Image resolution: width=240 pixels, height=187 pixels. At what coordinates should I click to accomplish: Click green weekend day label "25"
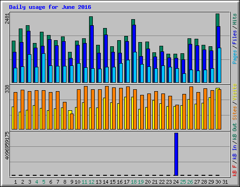tap(183, 182)
